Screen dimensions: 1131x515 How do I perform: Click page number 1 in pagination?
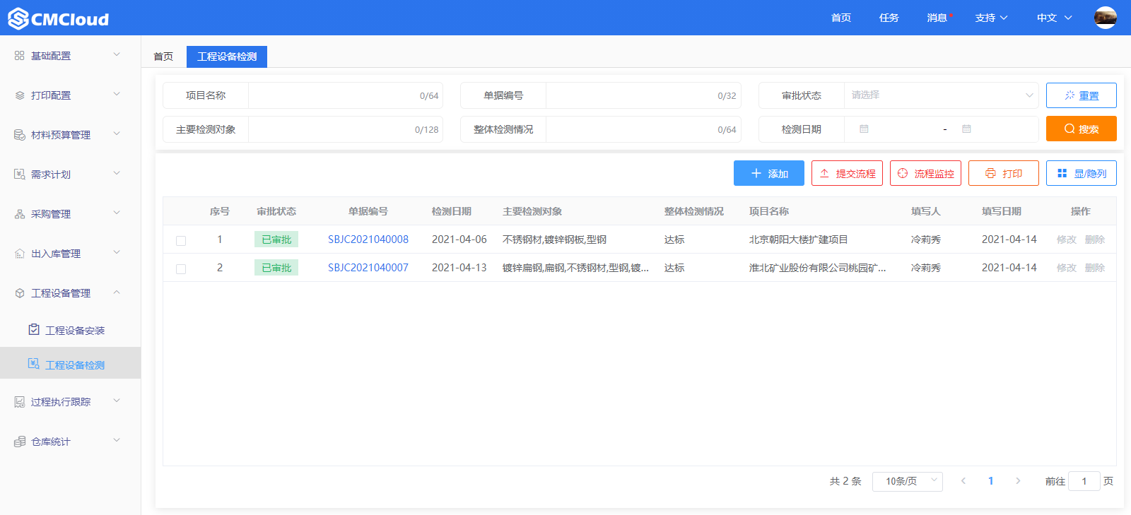[x=990, y=481]
